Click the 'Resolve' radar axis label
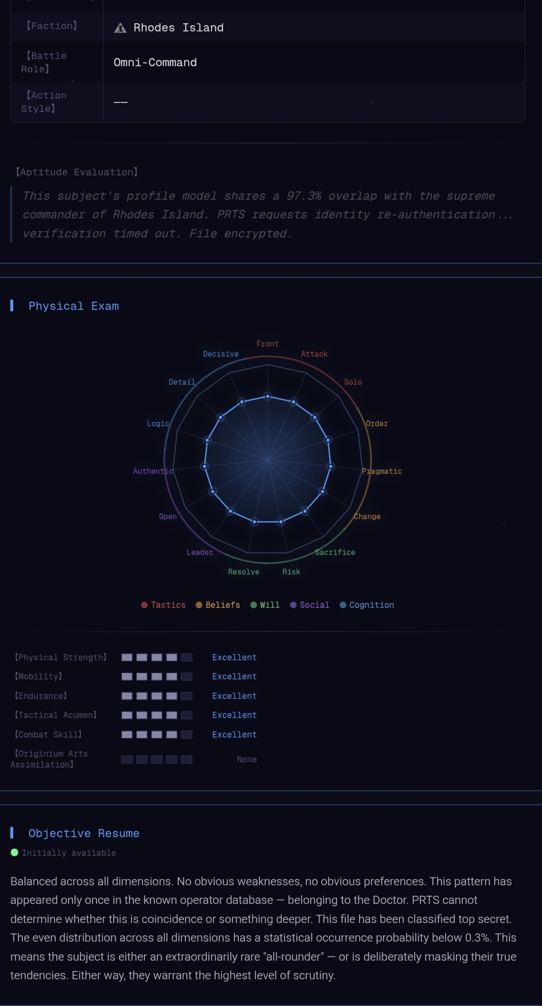Screen dimensions: 542x1006 click(244, 572)
